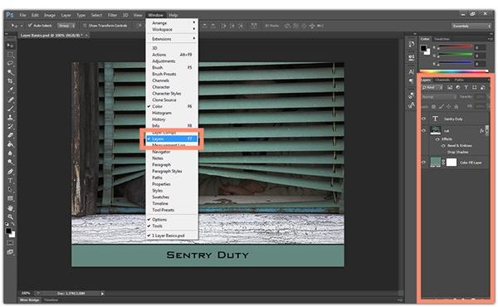The width and height of the screenshot is (498, 307).
Task: Select the History Brush tool
Action: click(x=10, y=126)
